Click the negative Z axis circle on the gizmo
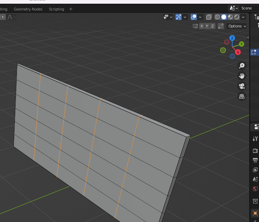 (232, 56)
